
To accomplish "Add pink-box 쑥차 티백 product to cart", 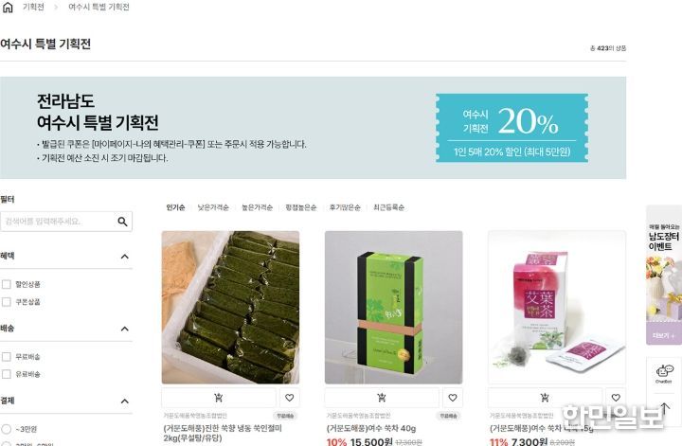I will pyautogui.click(x=545, y=398).
